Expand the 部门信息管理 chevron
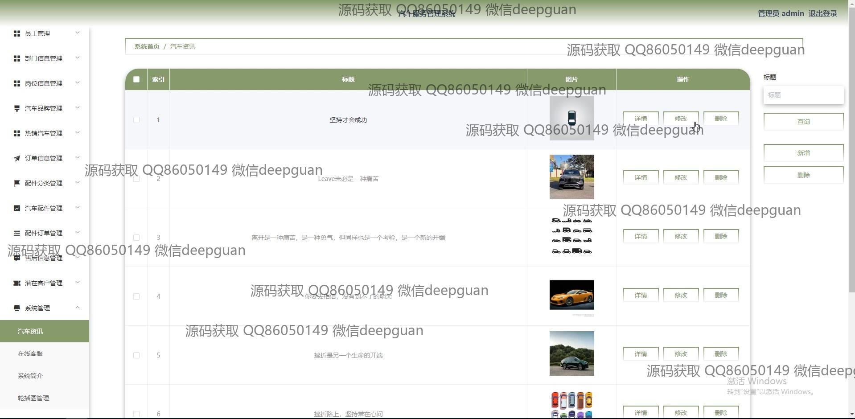855x419 pixels. point(78,58)
